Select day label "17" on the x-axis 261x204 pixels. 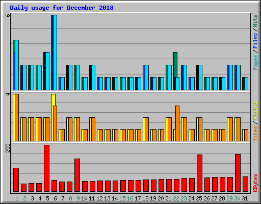click(x=138, y=198)
